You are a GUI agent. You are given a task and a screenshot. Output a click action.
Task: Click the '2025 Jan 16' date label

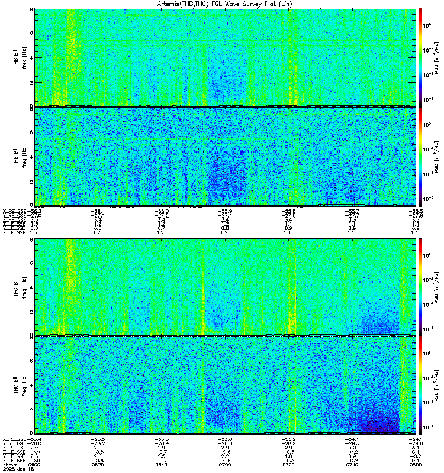pos(18,469)
